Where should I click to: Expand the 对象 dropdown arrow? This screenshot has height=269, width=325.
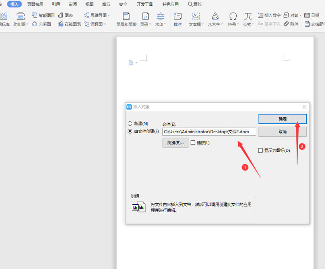point(301,15)
